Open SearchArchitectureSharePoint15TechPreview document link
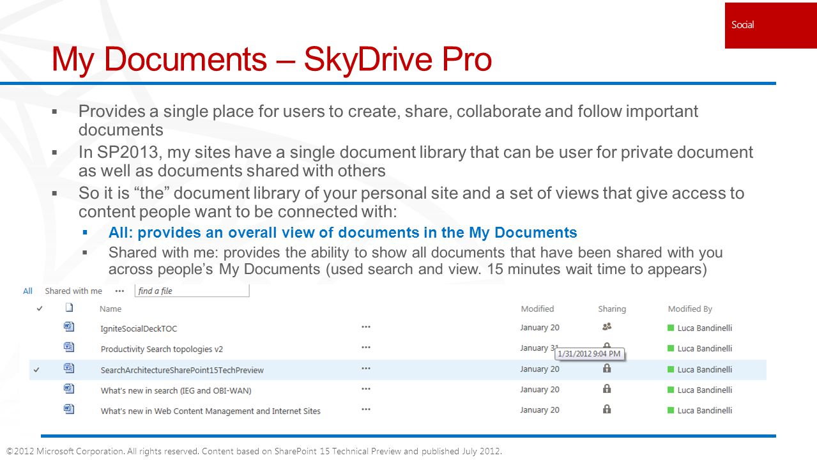This screenshot has height=460, width=817. [182, 370]
